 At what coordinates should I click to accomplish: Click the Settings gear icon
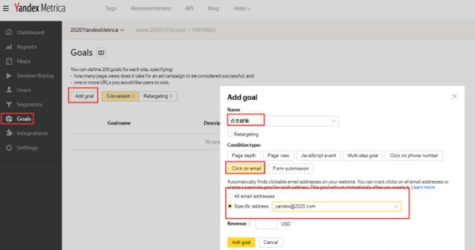tap(9, 148)
